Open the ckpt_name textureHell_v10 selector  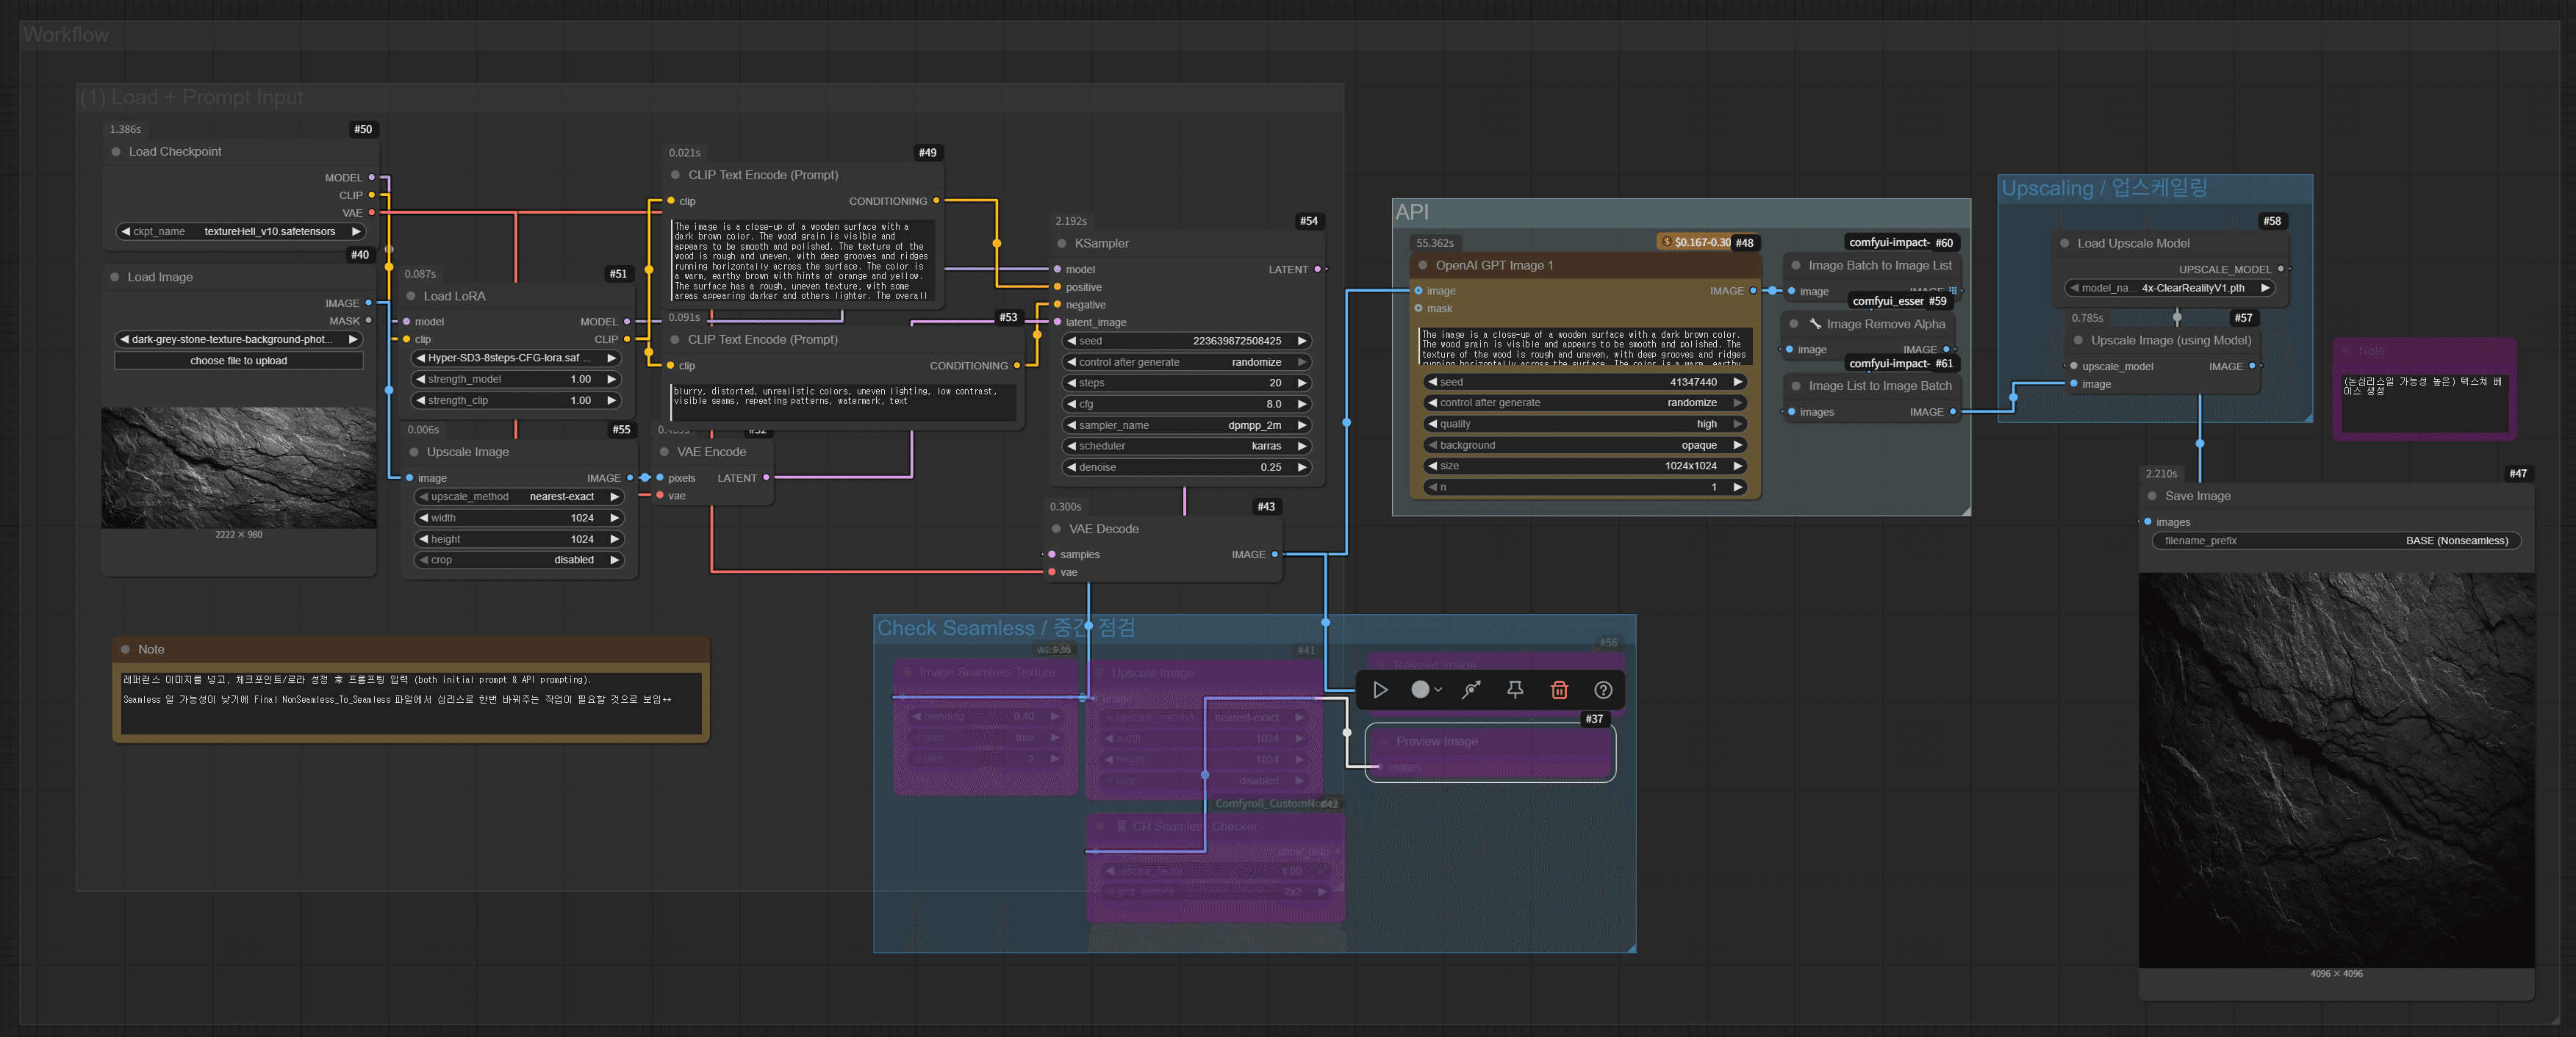point(240,231)
